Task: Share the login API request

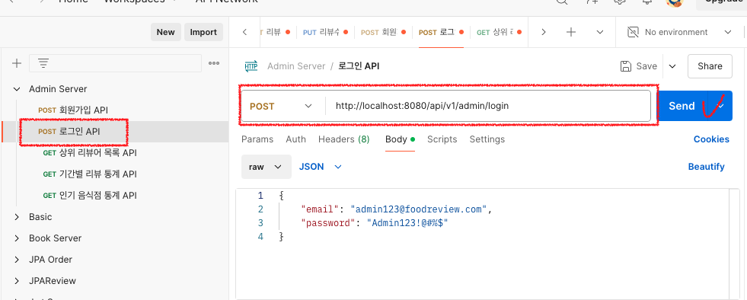Action: click(x=710, y=66)
